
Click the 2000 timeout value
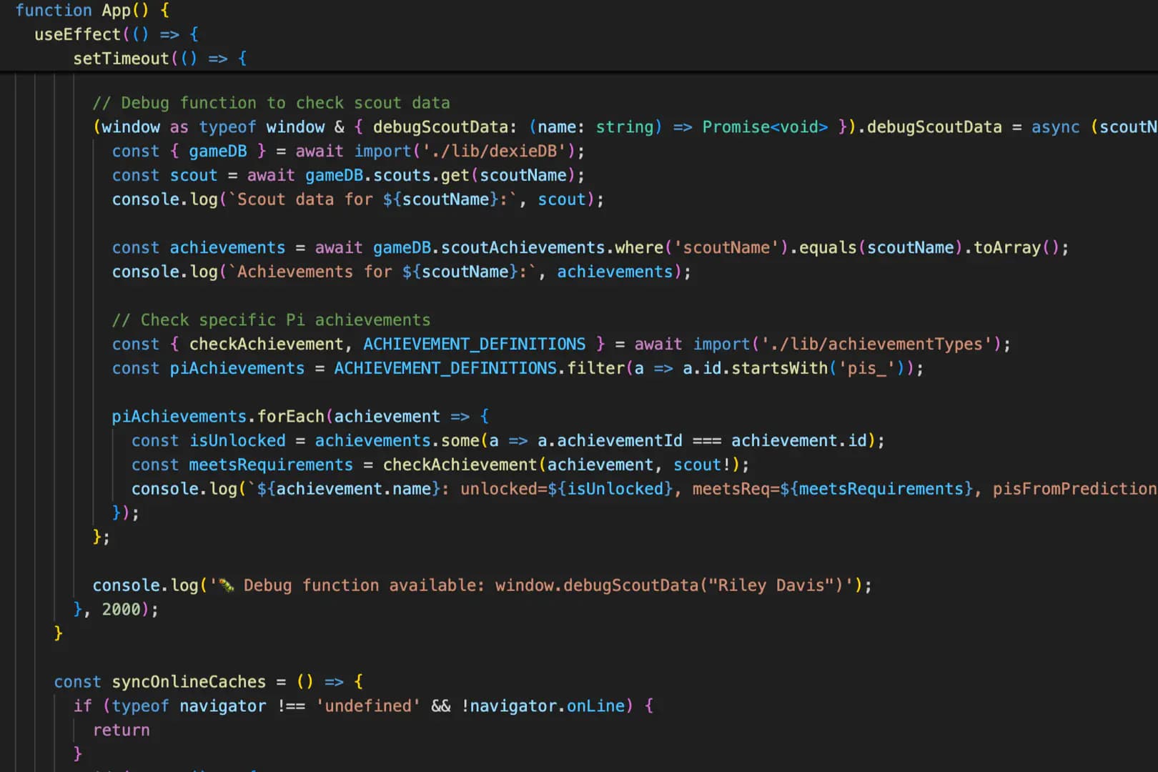tap(122, 609)
